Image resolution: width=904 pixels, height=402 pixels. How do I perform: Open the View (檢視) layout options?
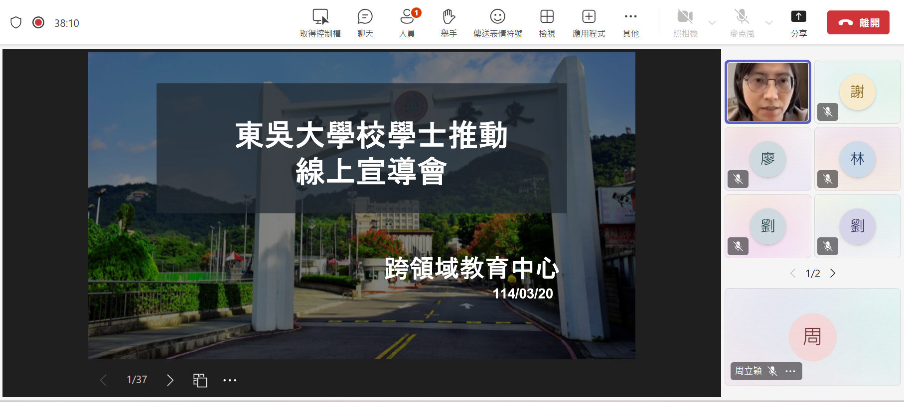click(x=547, y=23)
